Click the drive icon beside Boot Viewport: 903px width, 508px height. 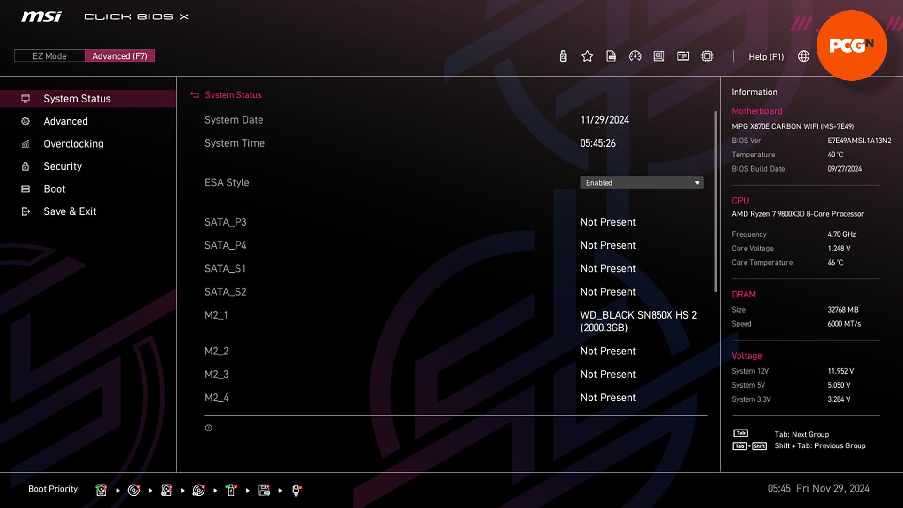pyautogui.click(x=25, y=189)
